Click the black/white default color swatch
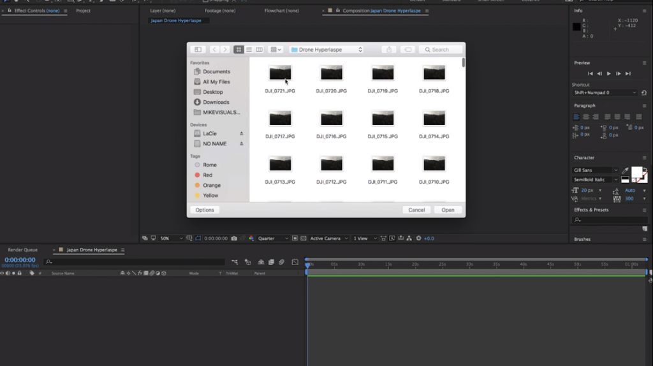This screenshot has width=653, height=366. pyautogui.click(x=625, y=180)
